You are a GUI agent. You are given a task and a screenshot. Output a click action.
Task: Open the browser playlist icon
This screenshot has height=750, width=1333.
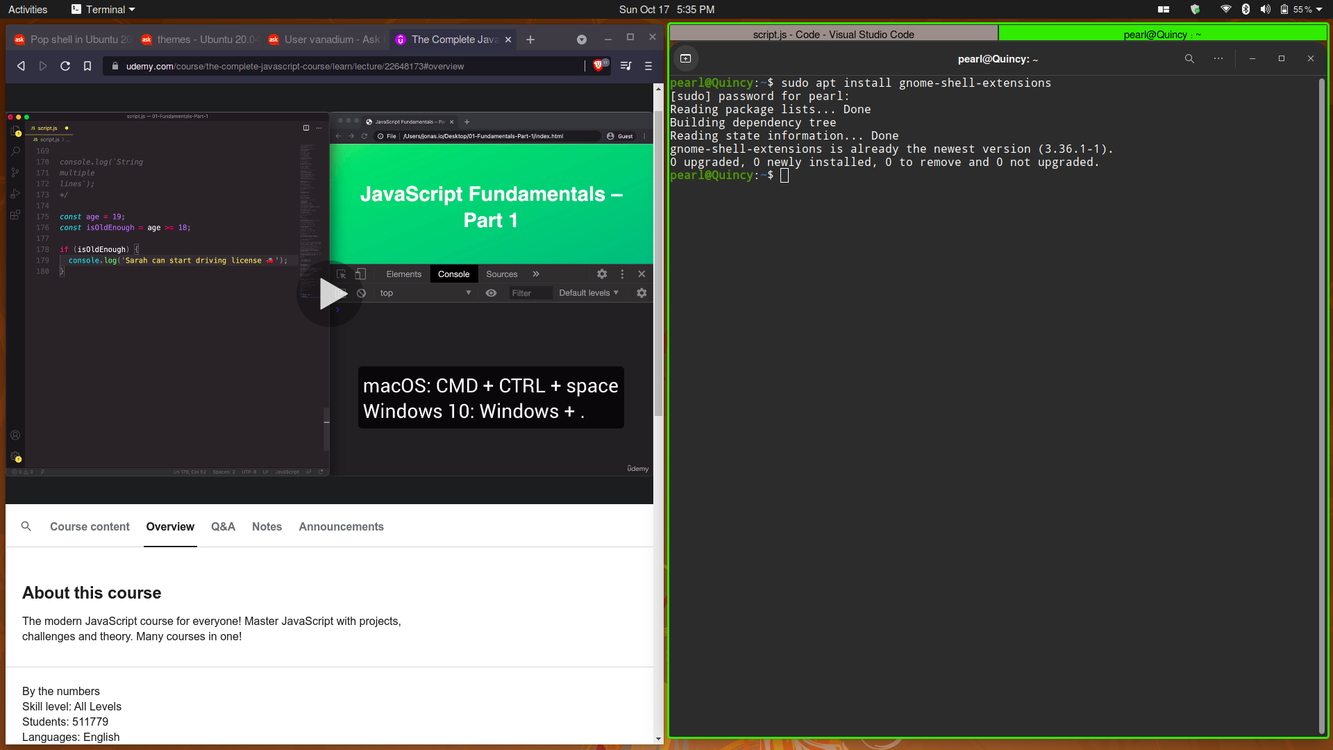click(626, 66)
